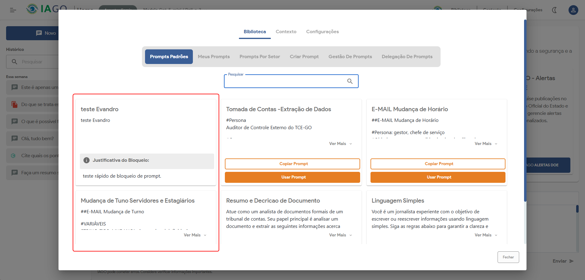The width and height of the screenshot is (585, 280).
Task: Open the user profile avatar icon
Action: tap(573, 10)
